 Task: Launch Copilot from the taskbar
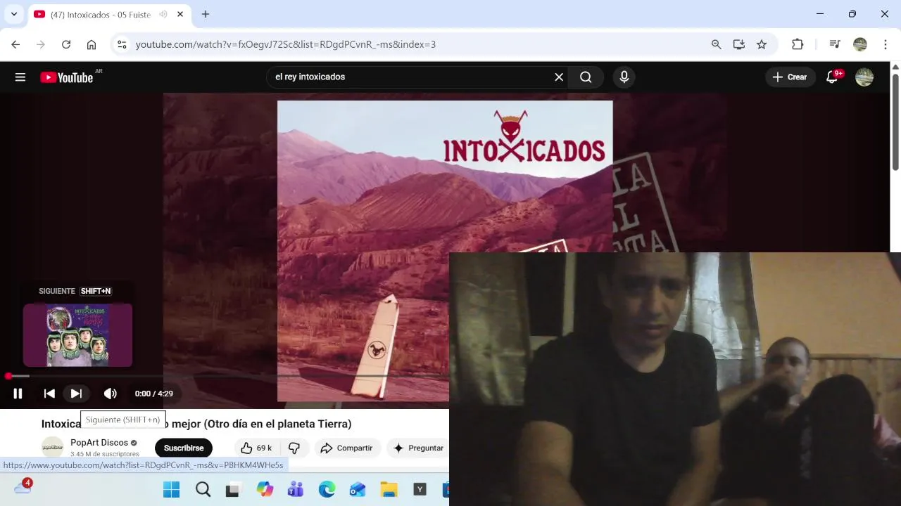tap(265, 490)
